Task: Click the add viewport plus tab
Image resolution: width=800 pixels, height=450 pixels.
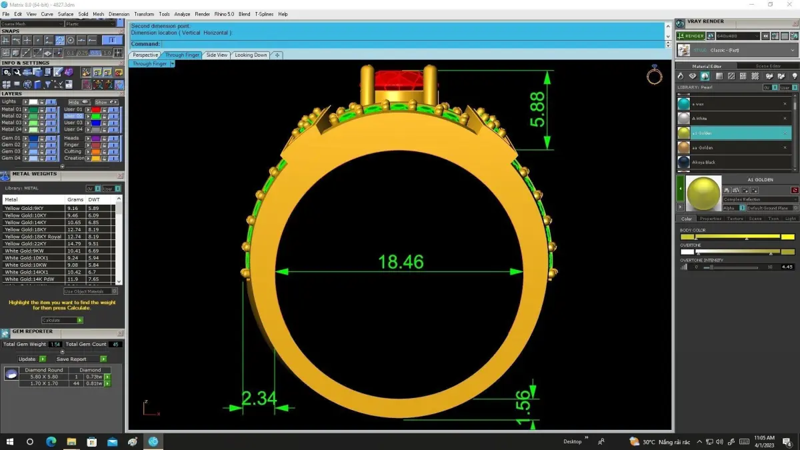Action: pos(277,55)
